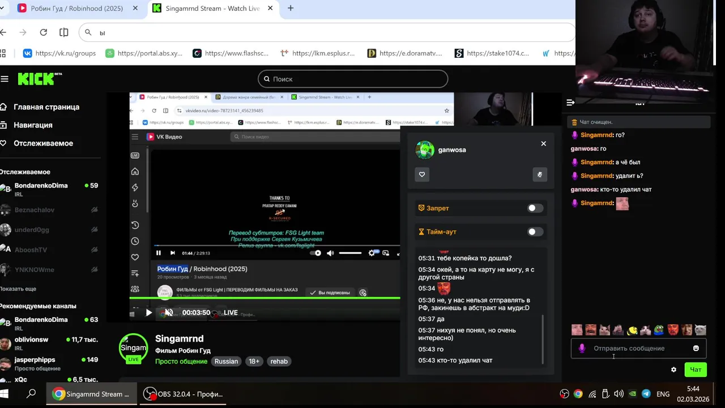Open the emoji picker in message box

(696, 348)
